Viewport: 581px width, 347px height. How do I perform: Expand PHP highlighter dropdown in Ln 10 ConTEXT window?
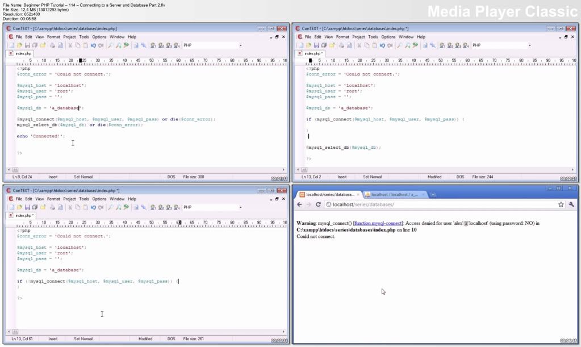click(x=240, y=207)
